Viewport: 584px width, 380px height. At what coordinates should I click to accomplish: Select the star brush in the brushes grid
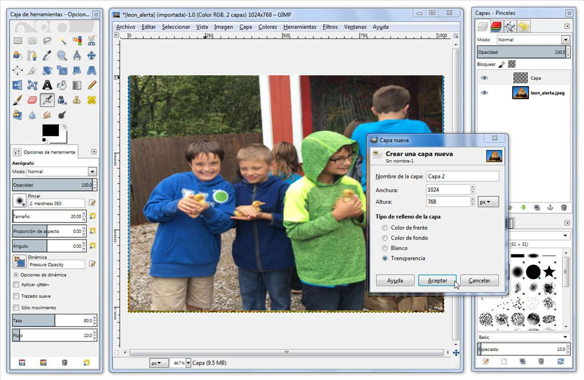(549, 272)
